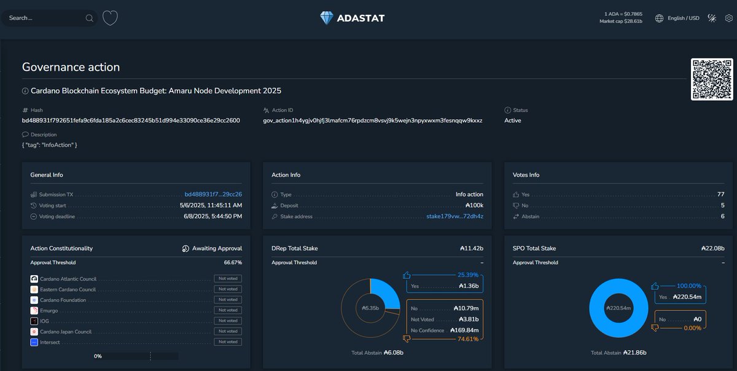Click the hash symbol icon
The width and height of the screenshot is (737, 371).
(25, 110)
